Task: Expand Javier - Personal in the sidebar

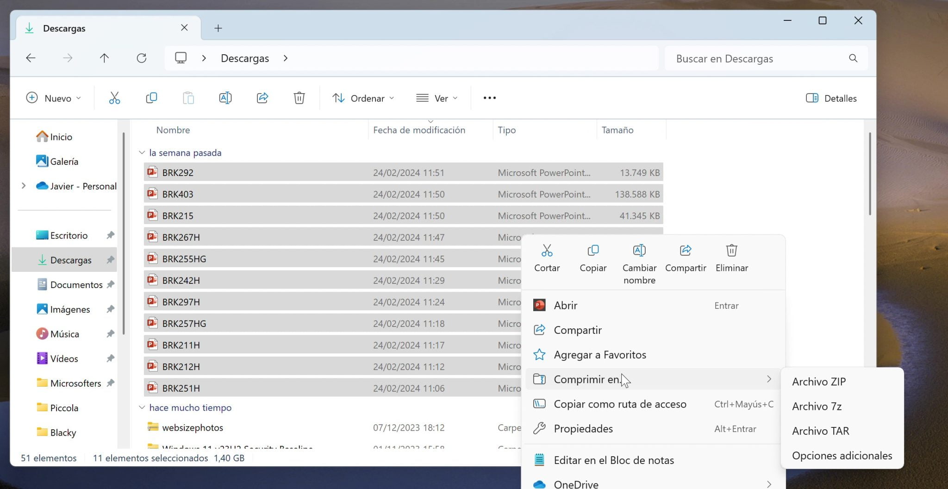Action: click(x=24, y=186)
